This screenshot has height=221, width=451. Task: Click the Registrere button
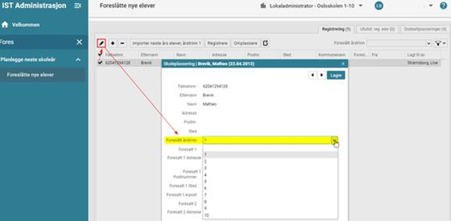click(218, 43)
